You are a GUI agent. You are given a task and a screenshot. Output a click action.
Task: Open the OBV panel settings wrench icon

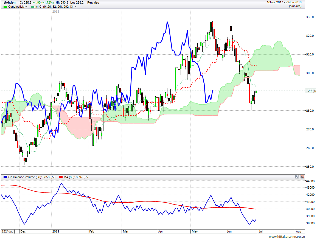click(x=297, y=177)
